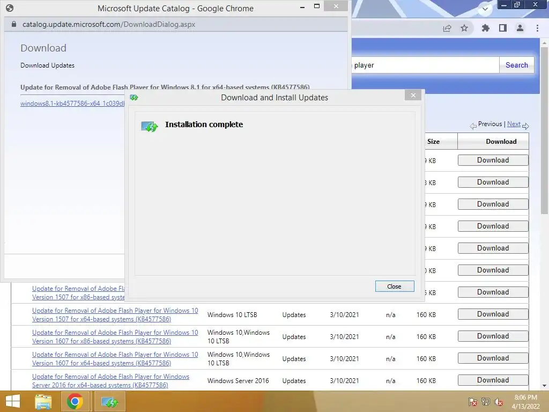Open the Windows 10 Version 1507 x64 update link
The width and height of the screenshot is (549, 412).
(115, 314)
